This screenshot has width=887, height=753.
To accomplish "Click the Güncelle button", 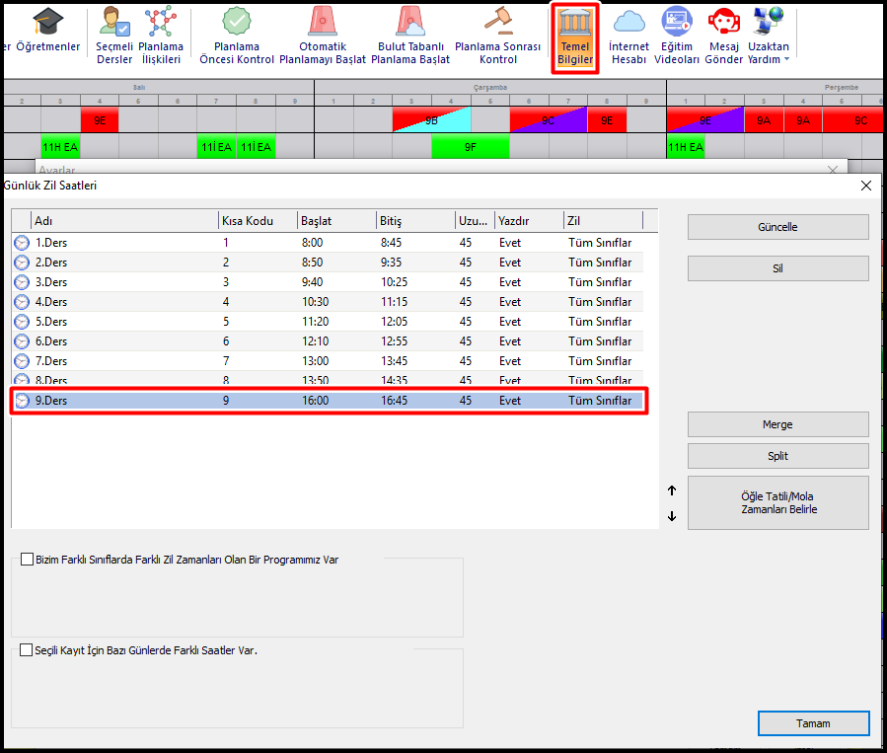I will (x=777, y=227).
